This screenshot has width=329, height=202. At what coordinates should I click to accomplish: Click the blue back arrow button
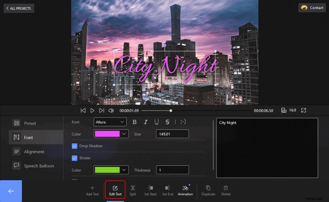[11, 191]
